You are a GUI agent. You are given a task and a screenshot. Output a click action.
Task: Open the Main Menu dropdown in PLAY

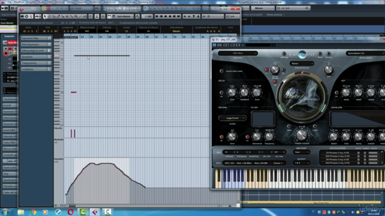pos(238,53)
